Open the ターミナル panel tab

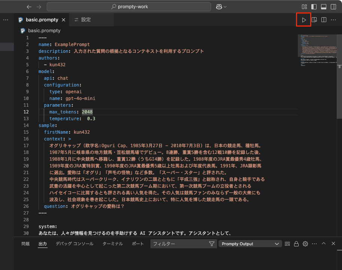point(113,243)
